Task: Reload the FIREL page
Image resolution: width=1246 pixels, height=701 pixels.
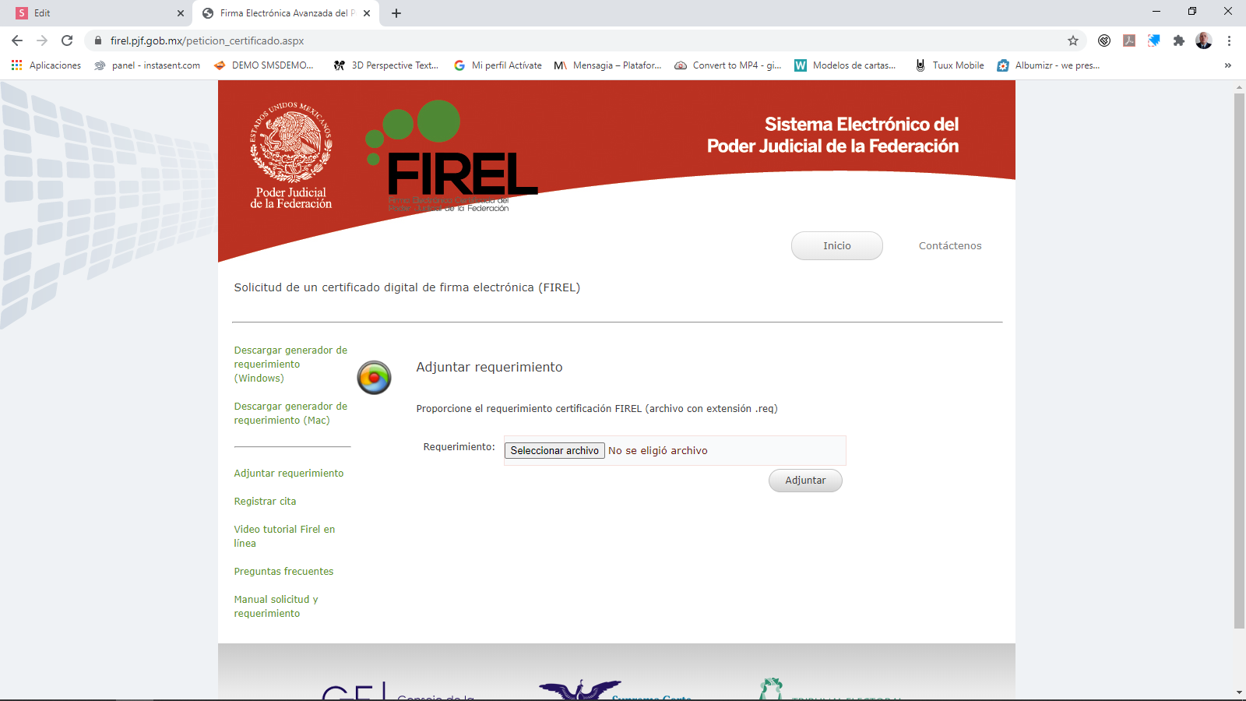Action: click(x=67, y=41)
